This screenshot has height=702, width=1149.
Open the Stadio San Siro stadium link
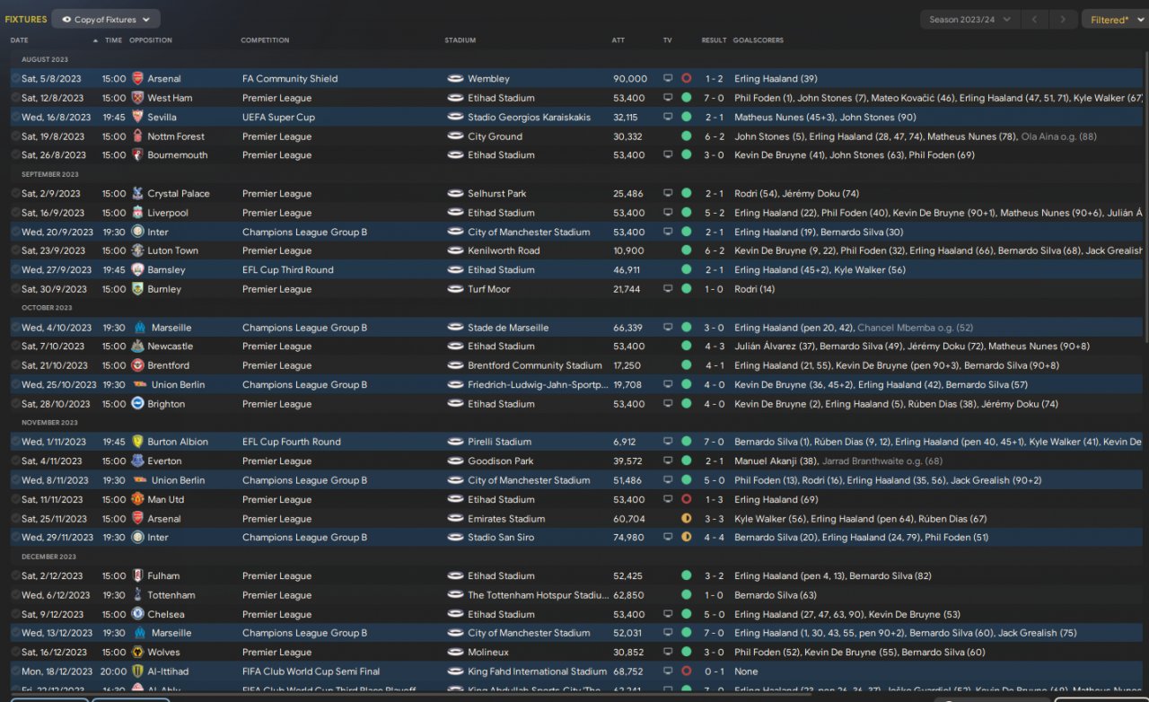[x=501, y=538]
